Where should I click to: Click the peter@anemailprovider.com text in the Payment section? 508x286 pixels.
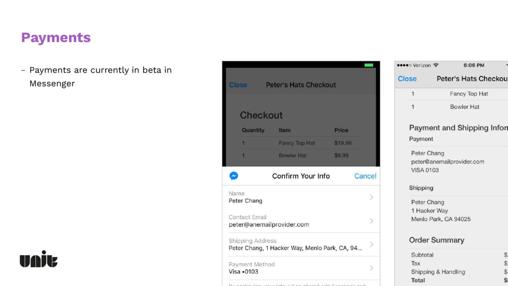448,162
